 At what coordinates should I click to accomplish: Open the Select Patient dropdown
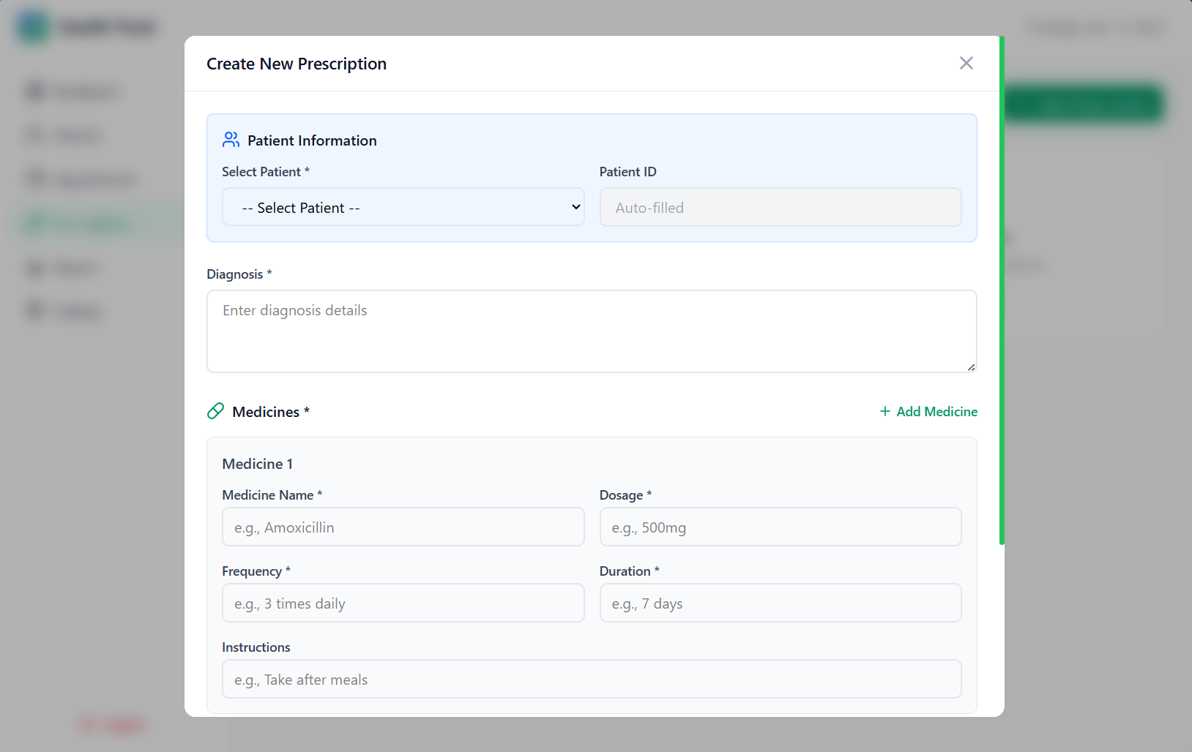click(x=403, y=208)
